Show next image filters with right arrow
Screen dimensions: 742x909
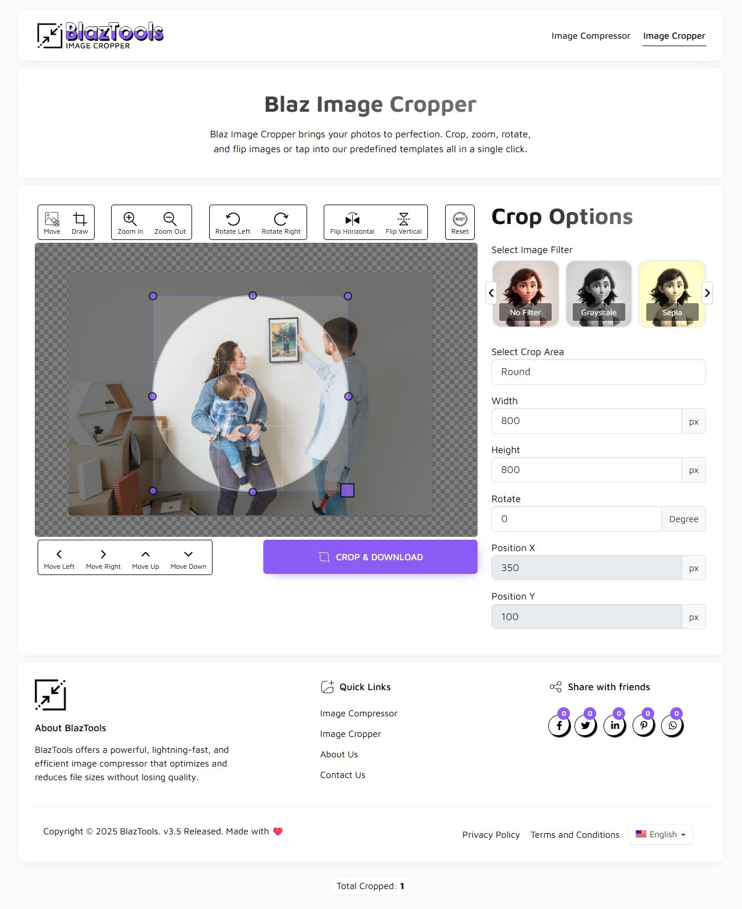click(707, 293)
